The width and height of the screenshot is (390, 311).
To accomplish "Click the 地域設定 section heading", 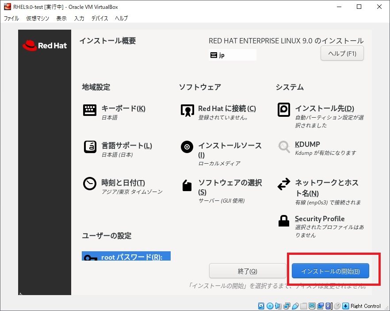I will click(x=96, y=87).
